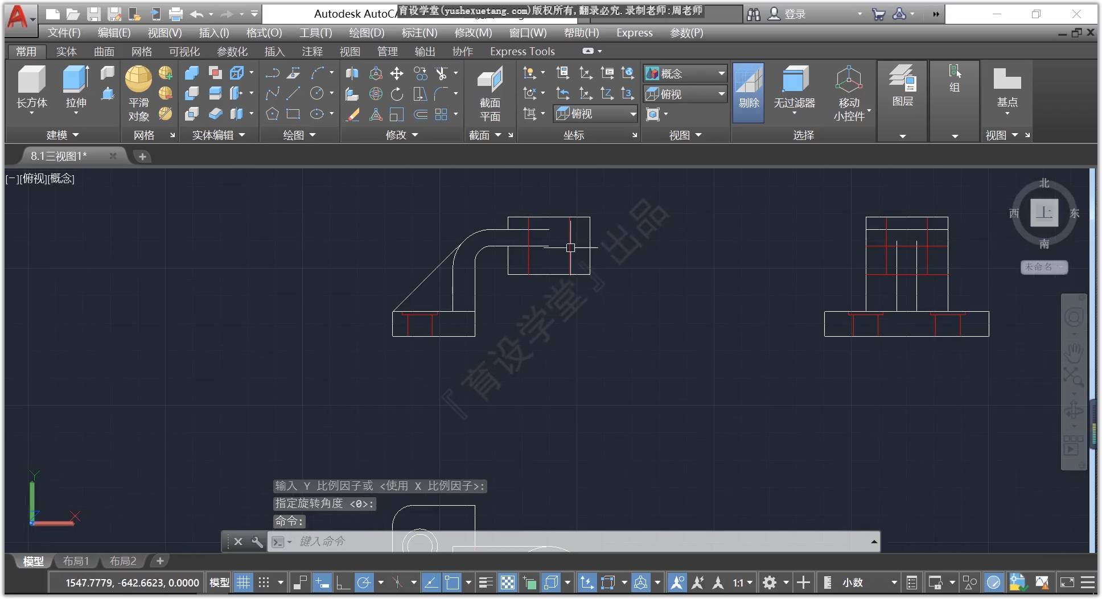Expand the 实体编辑 panel

[218, 135]
